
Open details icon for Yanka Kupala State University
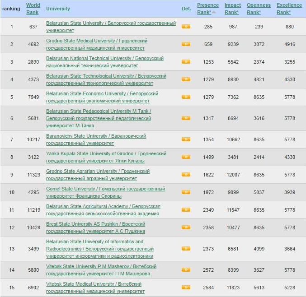pyautogui.click(x=186, y=157)
